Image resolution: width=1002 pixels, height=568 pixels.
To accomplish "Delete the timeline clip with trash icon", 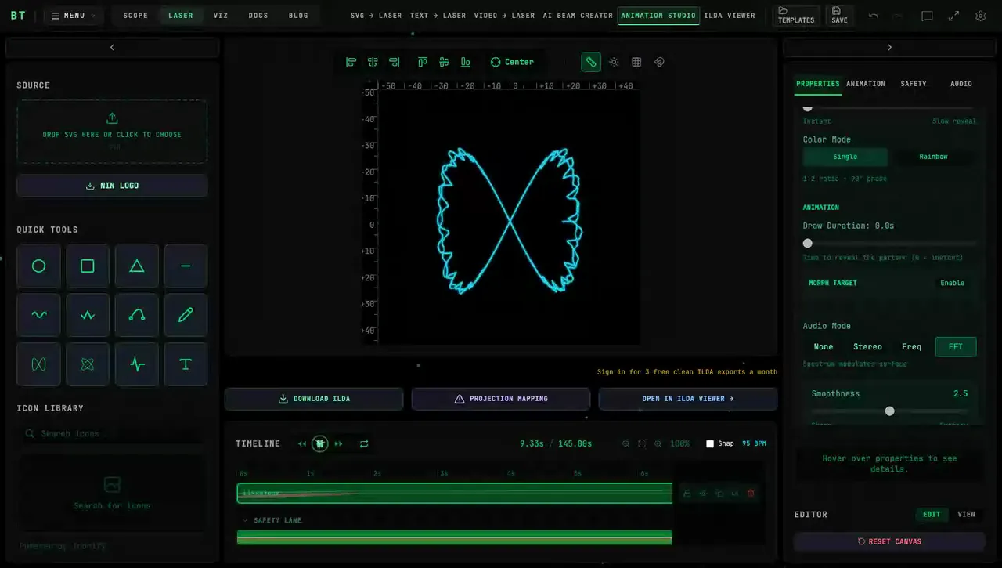I will click(x=751, y=494).
